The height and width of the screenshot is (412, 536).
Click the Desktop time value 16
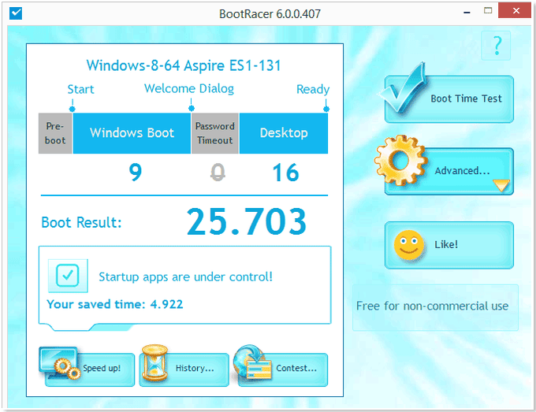click(x=286, y=173)
